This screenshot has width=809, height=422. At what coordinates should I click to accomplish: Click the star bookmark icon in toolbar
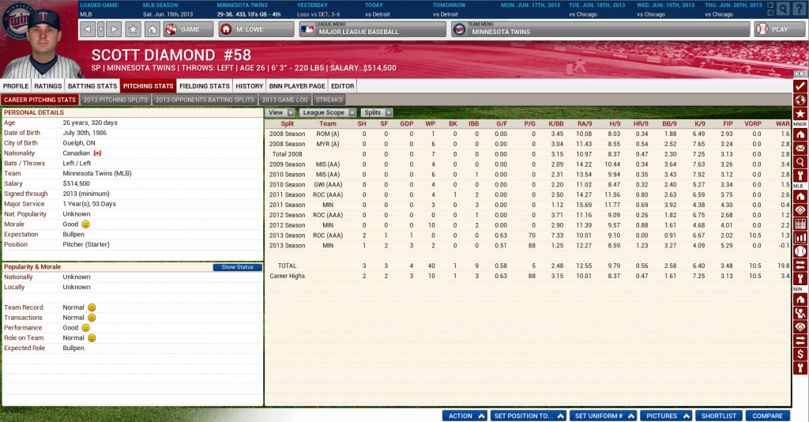[x=134, y=29]
